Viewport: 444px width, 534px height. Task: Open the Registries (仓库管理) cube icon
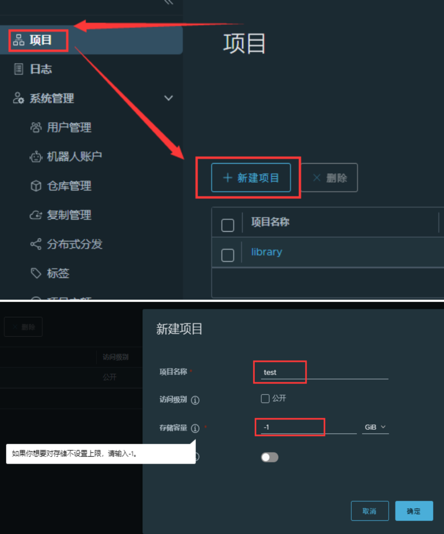tap(36, 186)
